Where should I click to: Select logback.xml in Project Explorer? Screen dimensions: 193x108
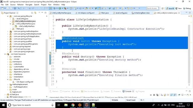point(17,92)
